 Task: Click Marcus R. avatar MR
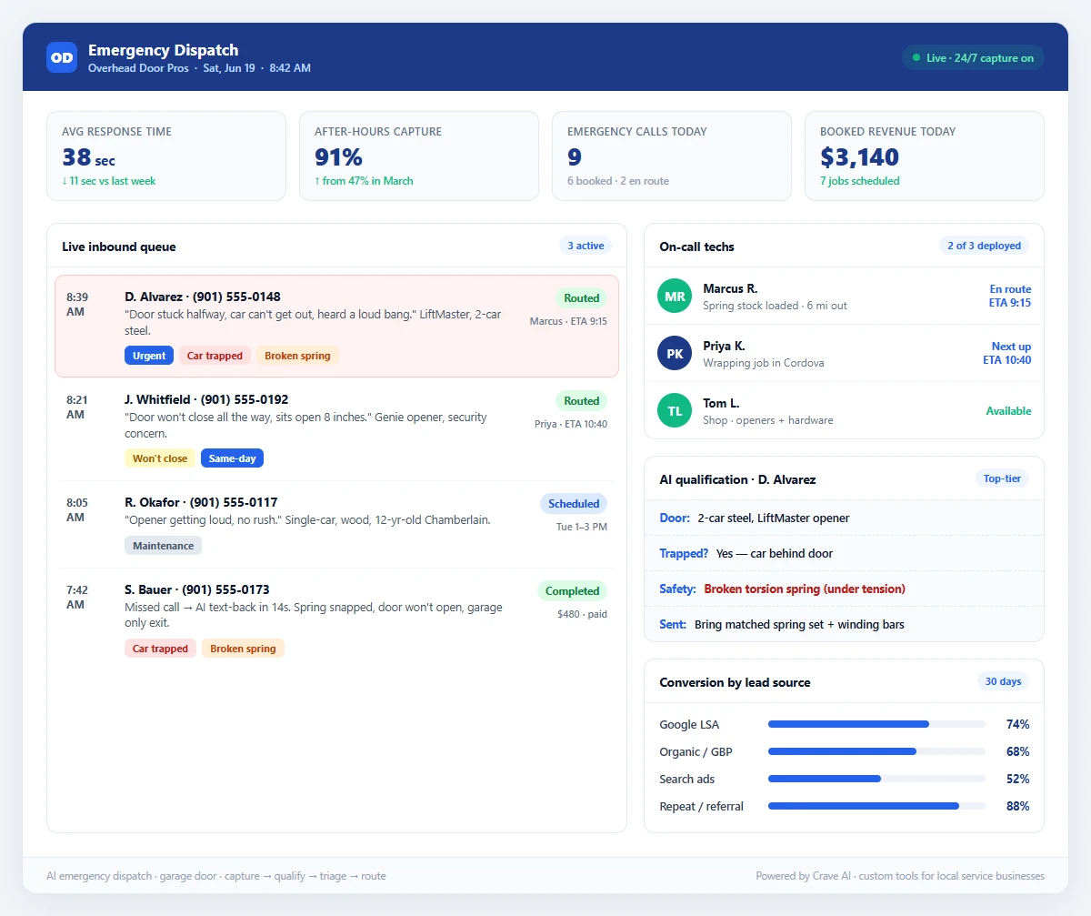(675, 297)
